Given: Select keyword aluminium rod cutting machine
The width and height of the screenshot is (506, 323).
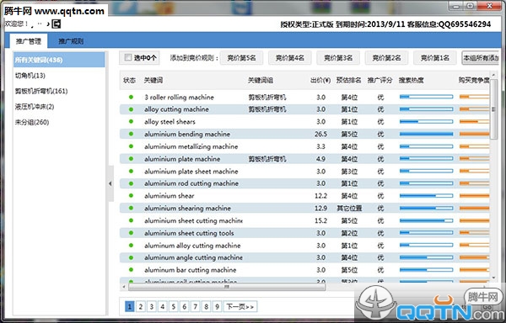Looking at the screenshot, I should 191,183.
